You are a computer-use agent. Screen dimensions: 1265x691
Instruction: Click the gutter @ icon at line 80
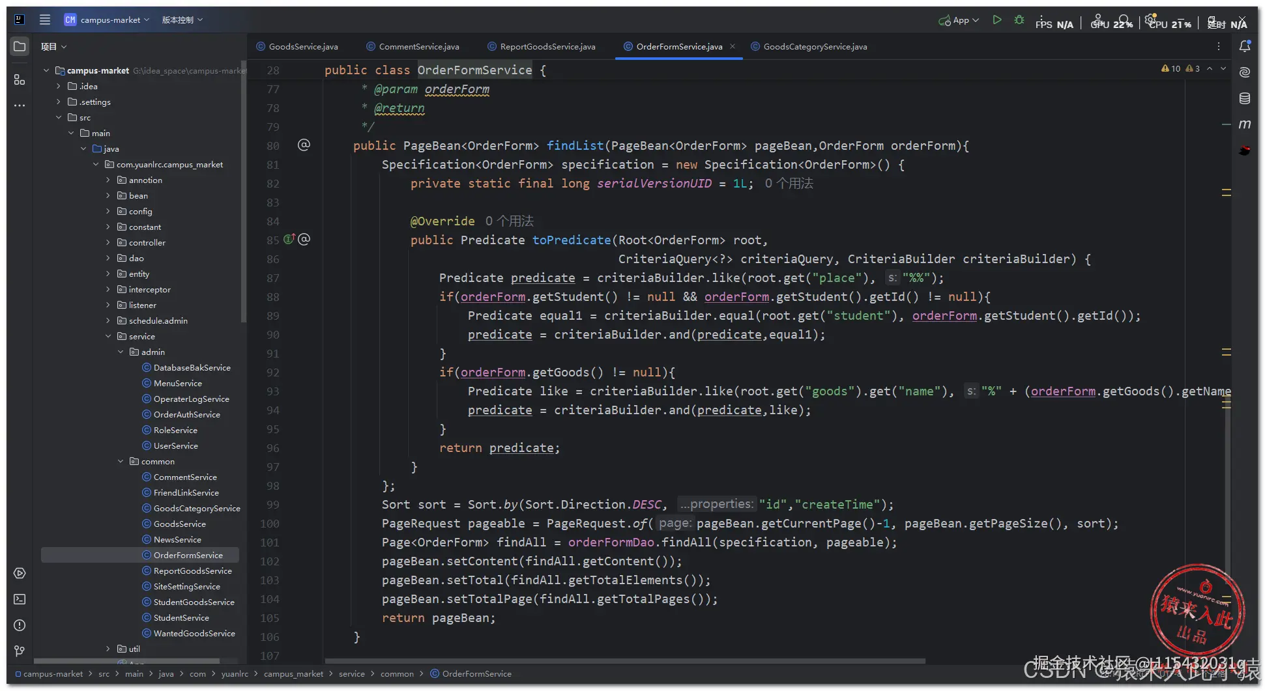304,145
